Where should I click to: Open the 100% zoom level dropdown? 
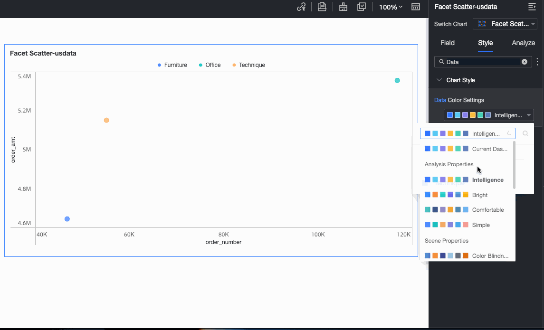[391, 7]
